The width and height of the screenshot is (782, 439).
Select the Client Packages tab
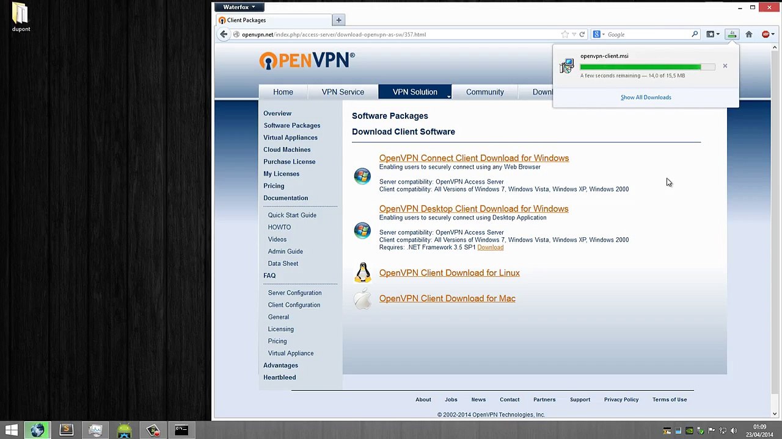[274, 20]
